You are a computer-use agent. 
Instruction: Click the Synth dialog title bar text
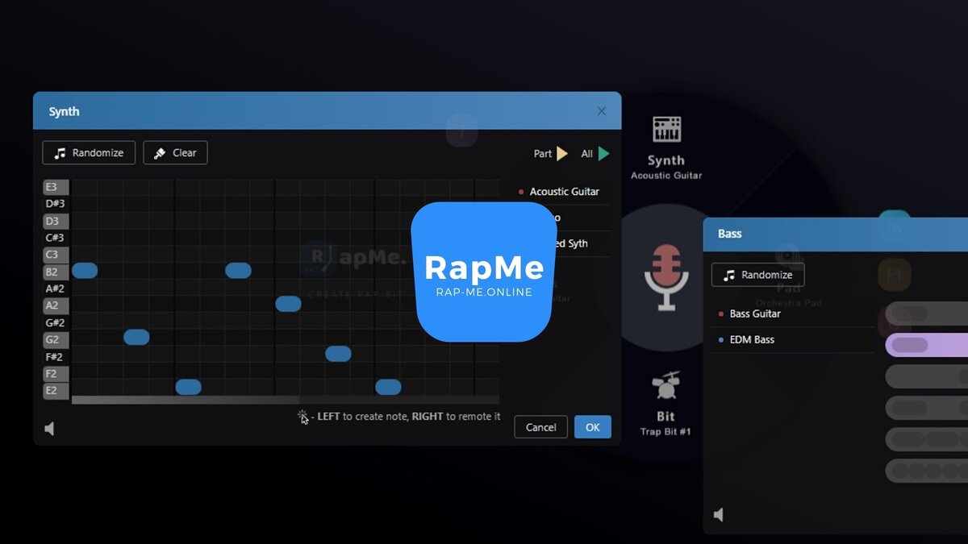[64, 111]
